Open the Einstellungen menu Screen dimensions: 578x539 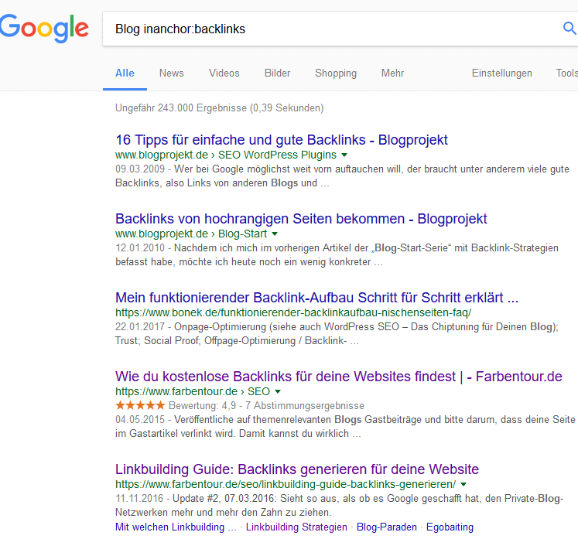tap(501, 73)
